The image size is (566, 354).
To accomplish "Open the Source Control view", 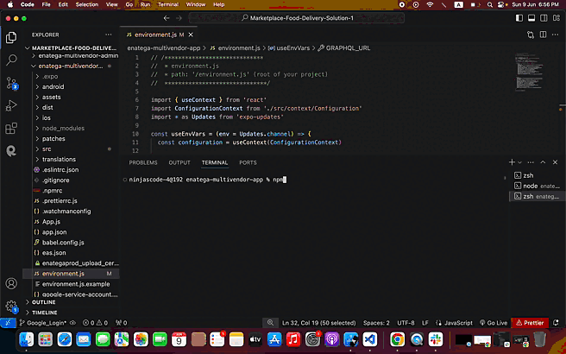I will point(11,83).
